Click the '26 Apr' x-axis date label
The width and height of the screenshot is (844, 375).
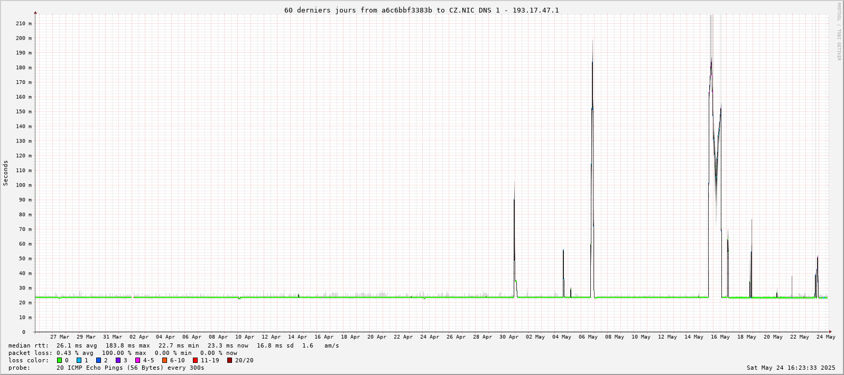pos(456,336)
